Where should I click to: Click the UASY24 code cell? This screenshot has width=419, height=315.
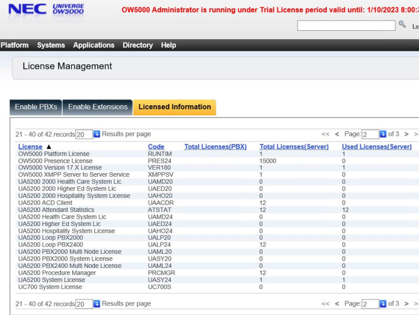coord(160,280)
